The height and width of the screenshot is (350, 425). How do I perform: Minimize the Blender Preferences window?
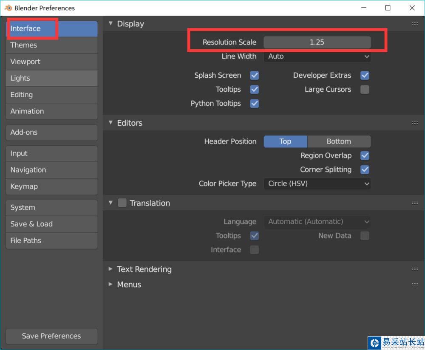coord(364,8)
